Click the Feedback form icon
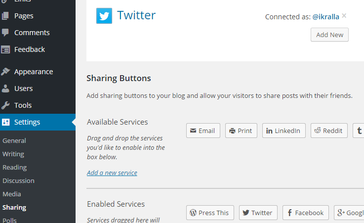The width and height of the screenshot is (364, 223). pyautogui.click(x=5, y=49)
